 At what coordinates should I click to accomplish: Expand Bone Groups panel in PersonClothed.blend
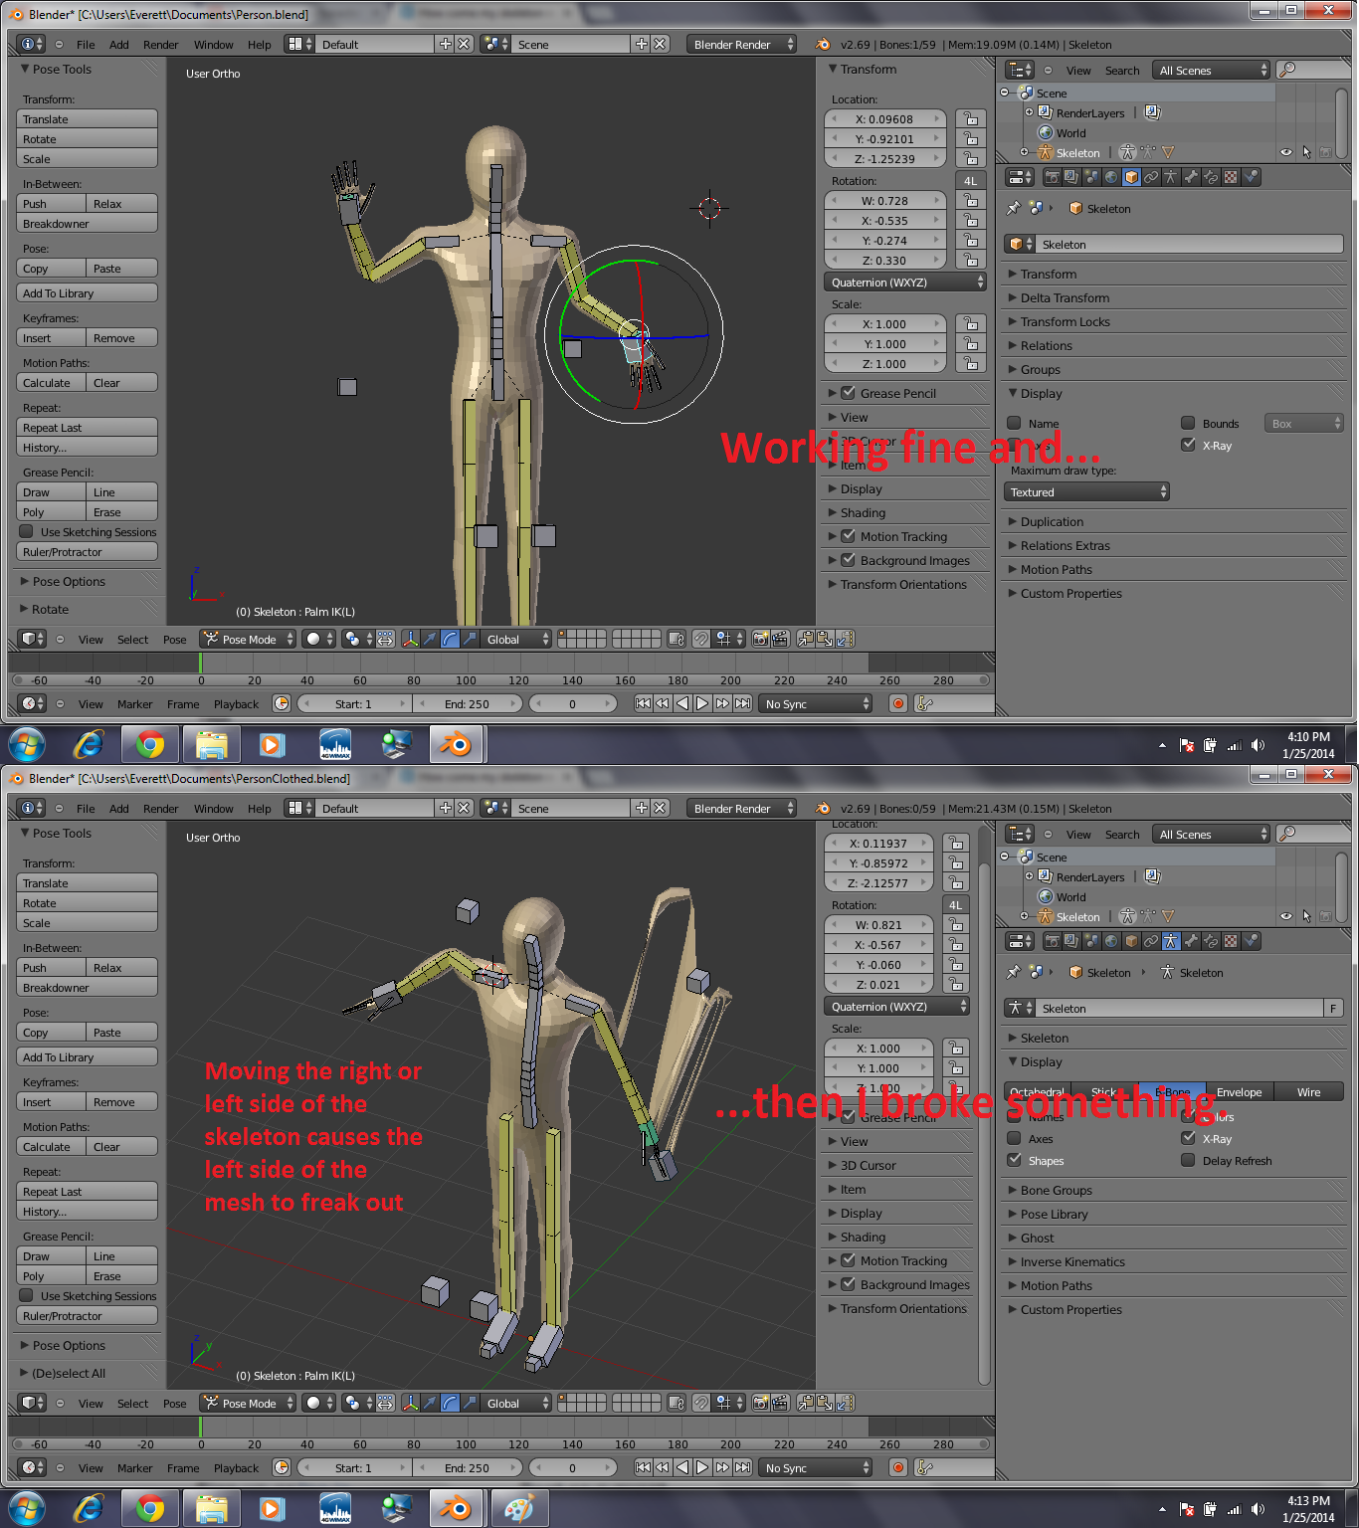[1057, 1191]
